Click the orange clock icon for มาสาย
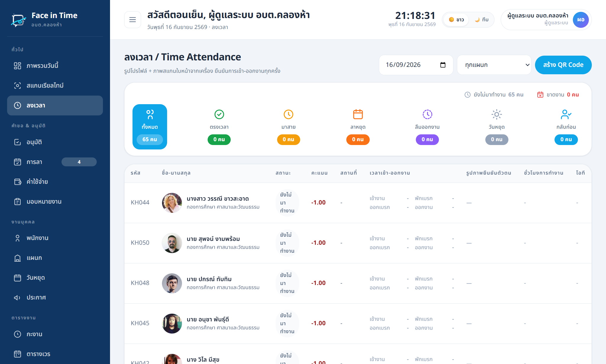Screen dimensions: 606x364 pyautogui.click(x=288, y=114)
